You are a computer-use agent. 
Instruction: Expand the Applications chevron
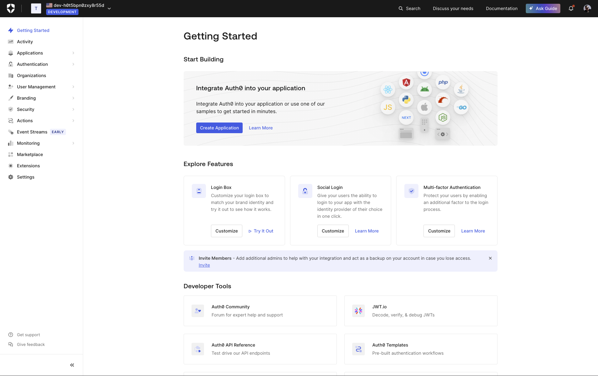coord(73,53)
